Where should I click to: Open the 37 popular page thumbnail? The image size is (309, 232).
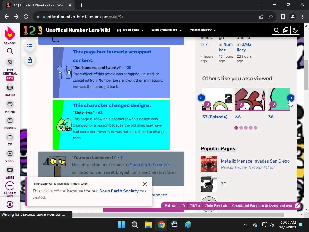coord(209,184)
